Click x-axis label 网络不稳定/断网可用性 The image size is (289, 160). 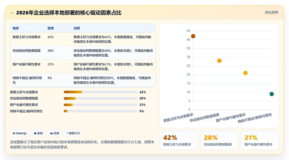255,118
